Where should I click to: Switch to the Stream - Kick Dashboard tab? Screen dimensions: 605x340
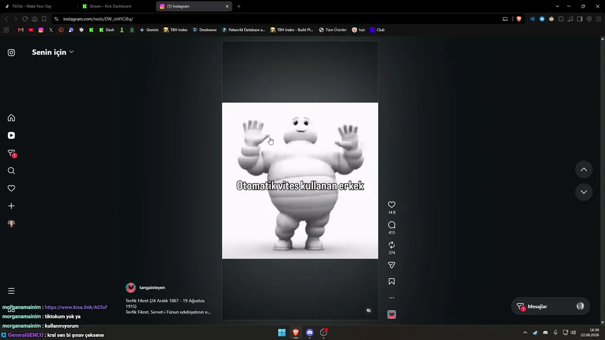point(116,6)
